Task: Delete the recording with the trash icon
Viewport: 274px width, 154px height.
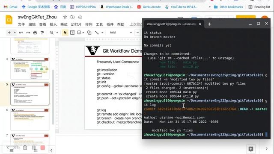Action: click(25, 148)
